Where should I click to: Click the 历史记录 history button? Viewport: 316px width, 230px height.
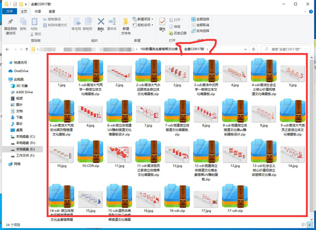click(179, 33)
